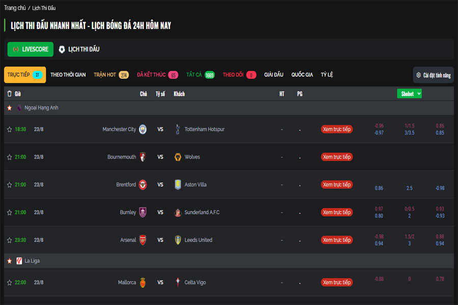This screenshot has width=458, height=305.
Task: Click the green LIVESCORE button
Action: 31,49
